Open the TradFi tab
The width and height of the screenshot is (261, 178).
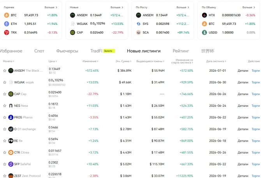[x=96, y=51]
